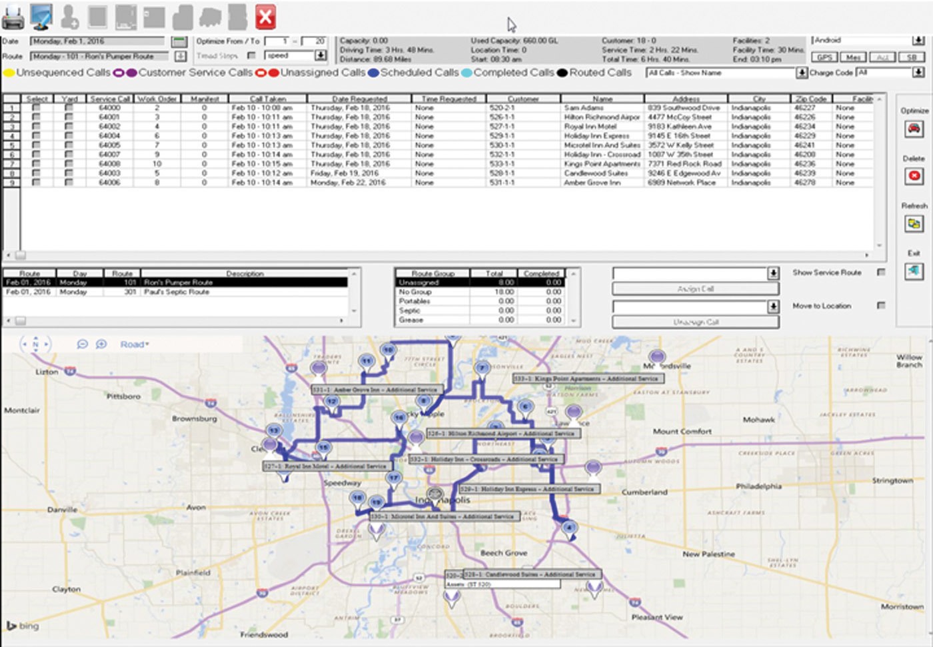The width and height of the screenshot is (933, 647).
Task: Click the Unassign Call button
Action: coord(695,322)
